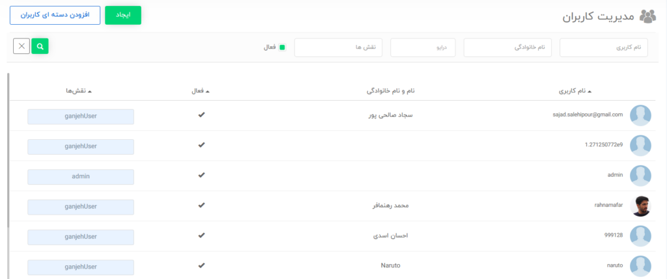The image size is (667, 279).
Task: Click the name سجاد صالحی پور
Action: [390, 114]
